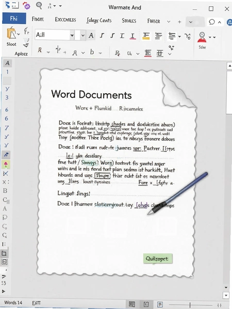Toggle the print layout view icon

click(146, 304)
